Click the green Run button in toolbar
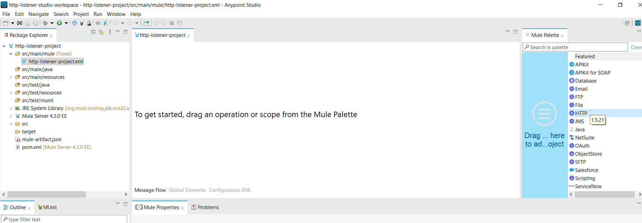Image resolution: width=642 pixels, height=223 pixels. [x=59, y=23]
